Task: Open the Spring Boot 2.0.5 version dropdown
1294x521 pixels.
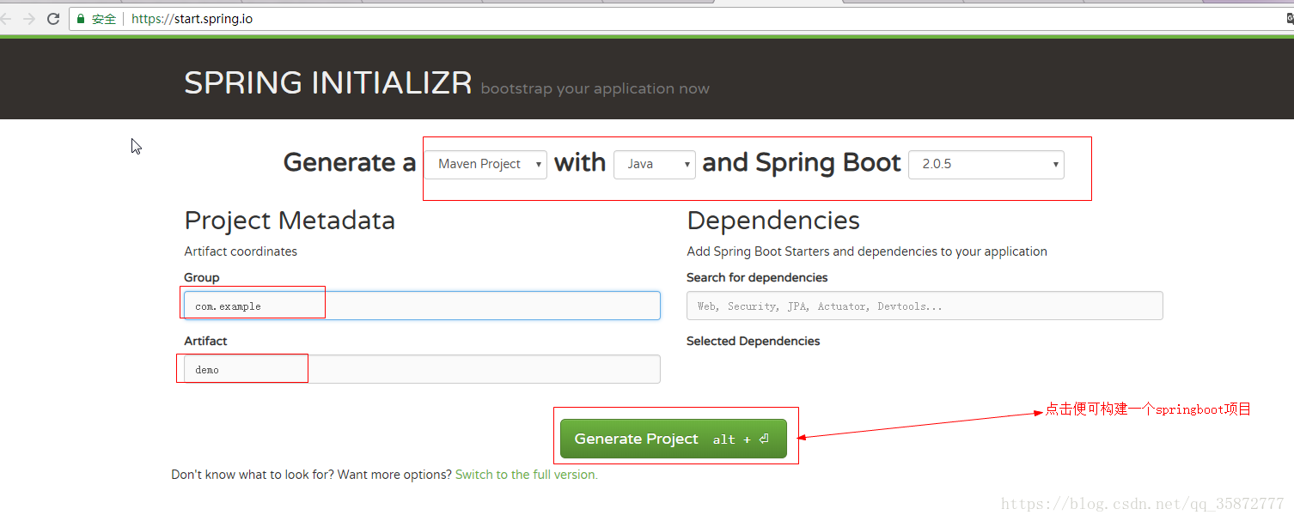Action: [x=986, y=164]
